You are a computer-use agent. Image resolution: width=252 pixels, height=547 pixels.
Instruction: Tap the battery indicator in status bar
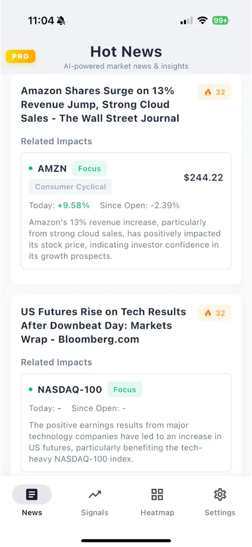tap(220, 20)
